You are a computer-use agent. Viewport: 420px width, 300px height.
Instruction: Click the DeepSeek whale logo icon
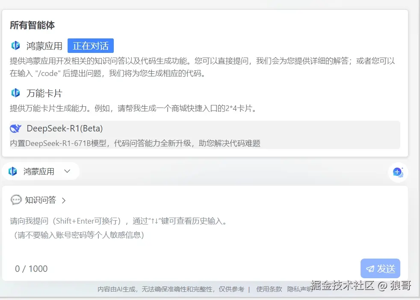pos(15,128)
